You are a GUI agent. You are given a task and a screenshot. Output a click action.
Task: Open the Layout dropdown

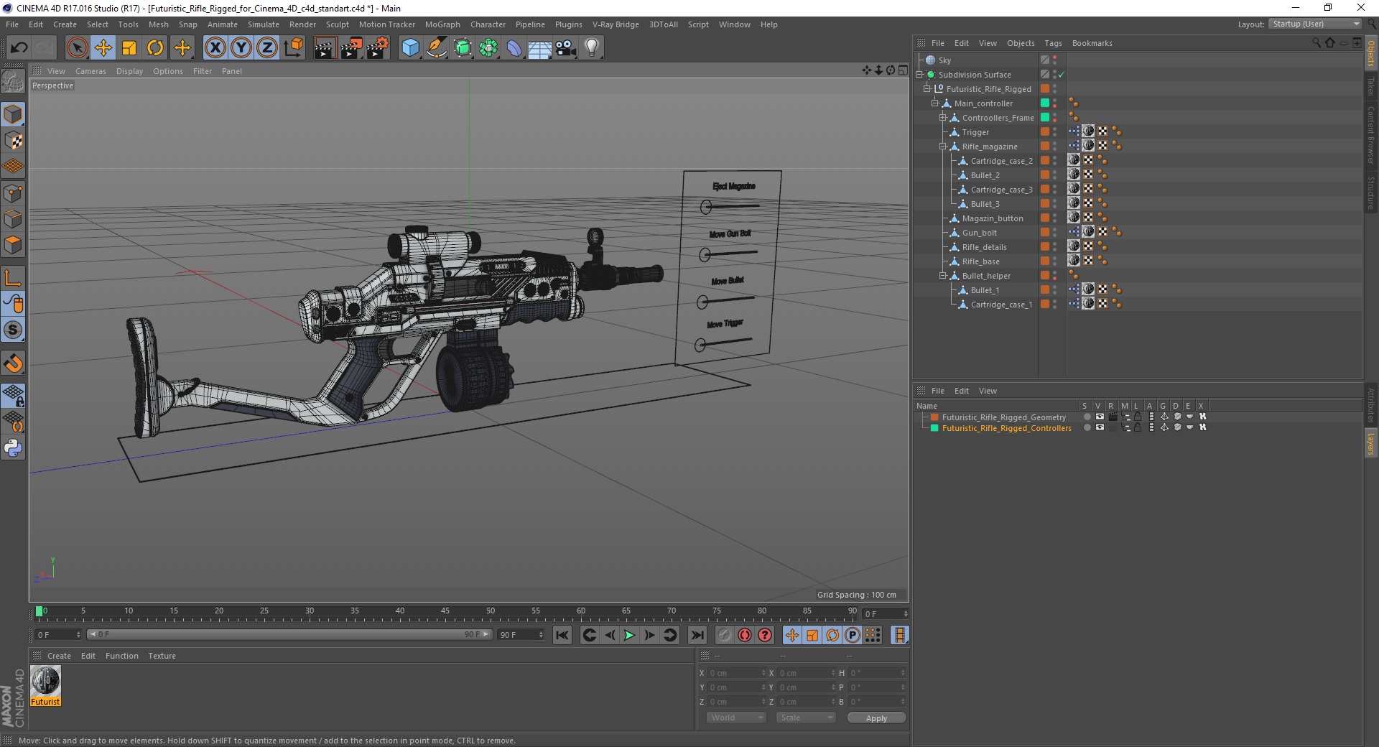tap(1315, 24)
